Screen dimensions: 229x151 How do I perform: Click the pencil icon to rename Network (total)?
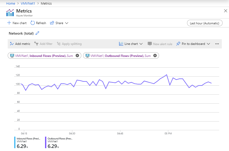coord(37,33)
